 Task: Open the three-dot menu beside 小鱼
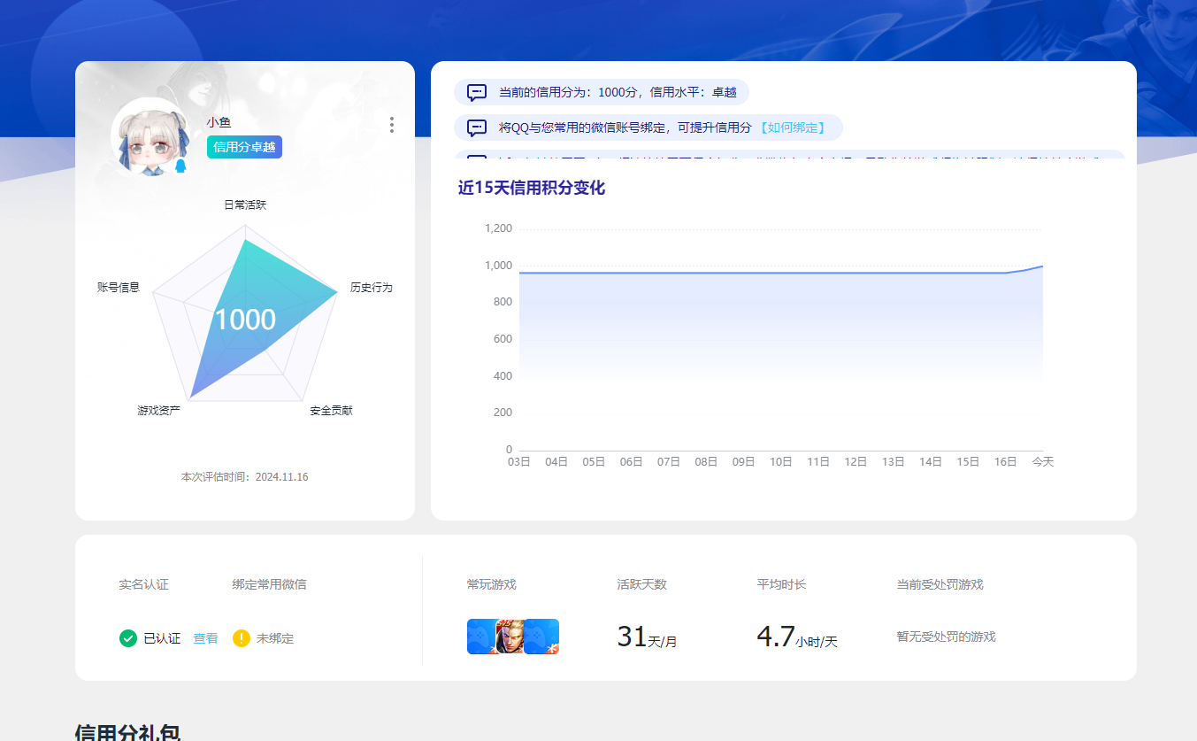pos(392,125)
